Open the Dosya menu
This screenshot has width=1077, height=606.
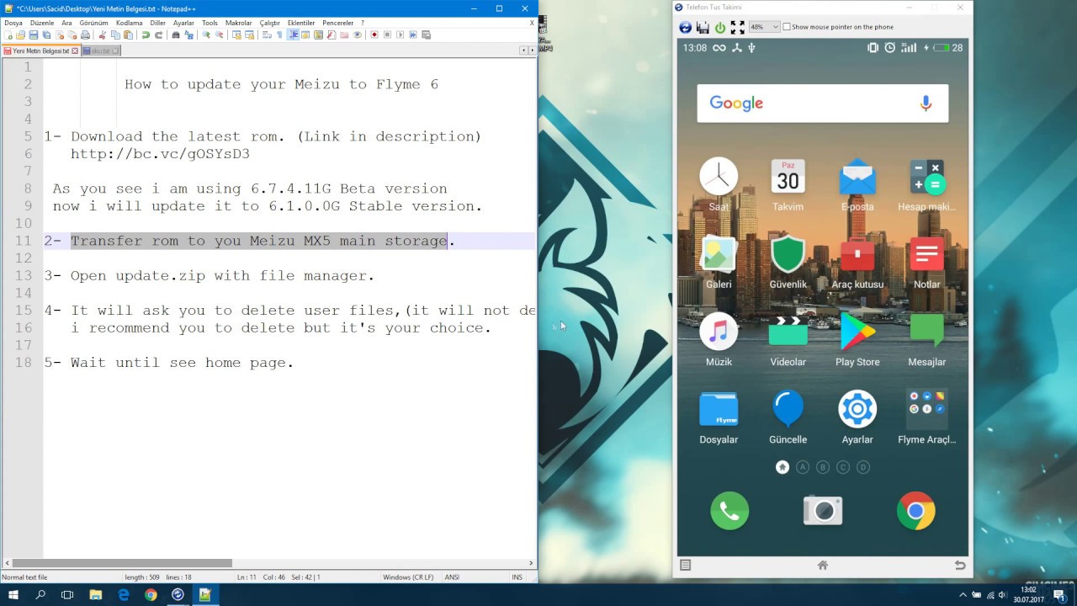pos(13,23)
